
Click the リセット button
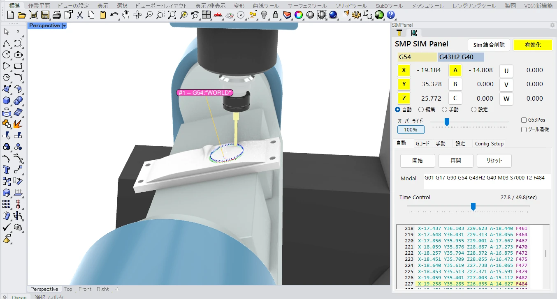click(x=494, y=161)
